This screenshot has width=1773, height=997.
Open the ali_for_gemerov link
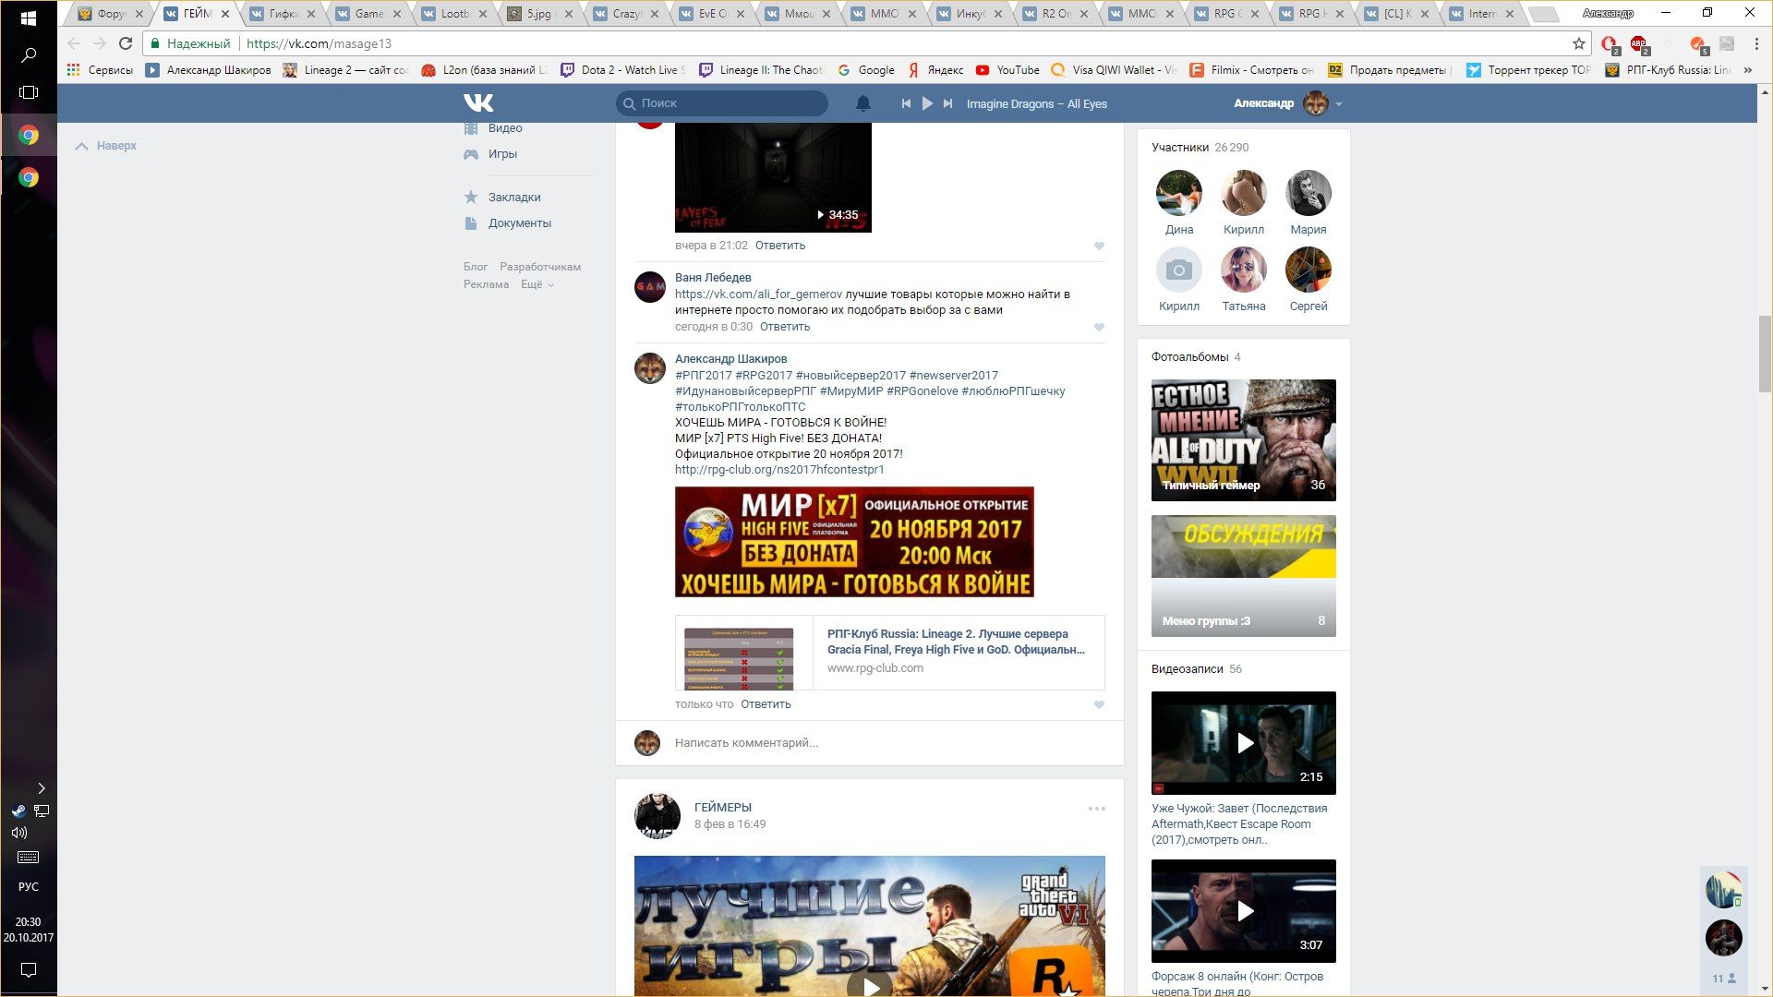(x=758, y=294)
